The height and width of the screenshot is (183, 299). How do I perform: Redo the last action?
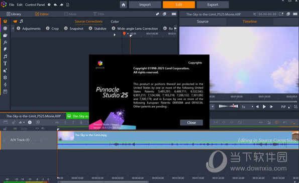(61, 4)
